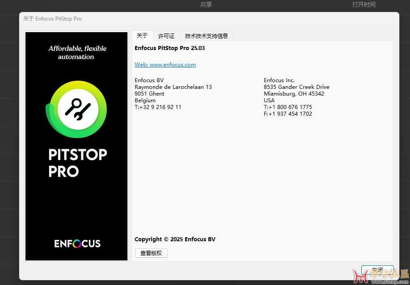Click the 关于 Enfocus PitStop Pro title bar
The width and height of the screenshot is (410, 285).
[x=52, y=19]
